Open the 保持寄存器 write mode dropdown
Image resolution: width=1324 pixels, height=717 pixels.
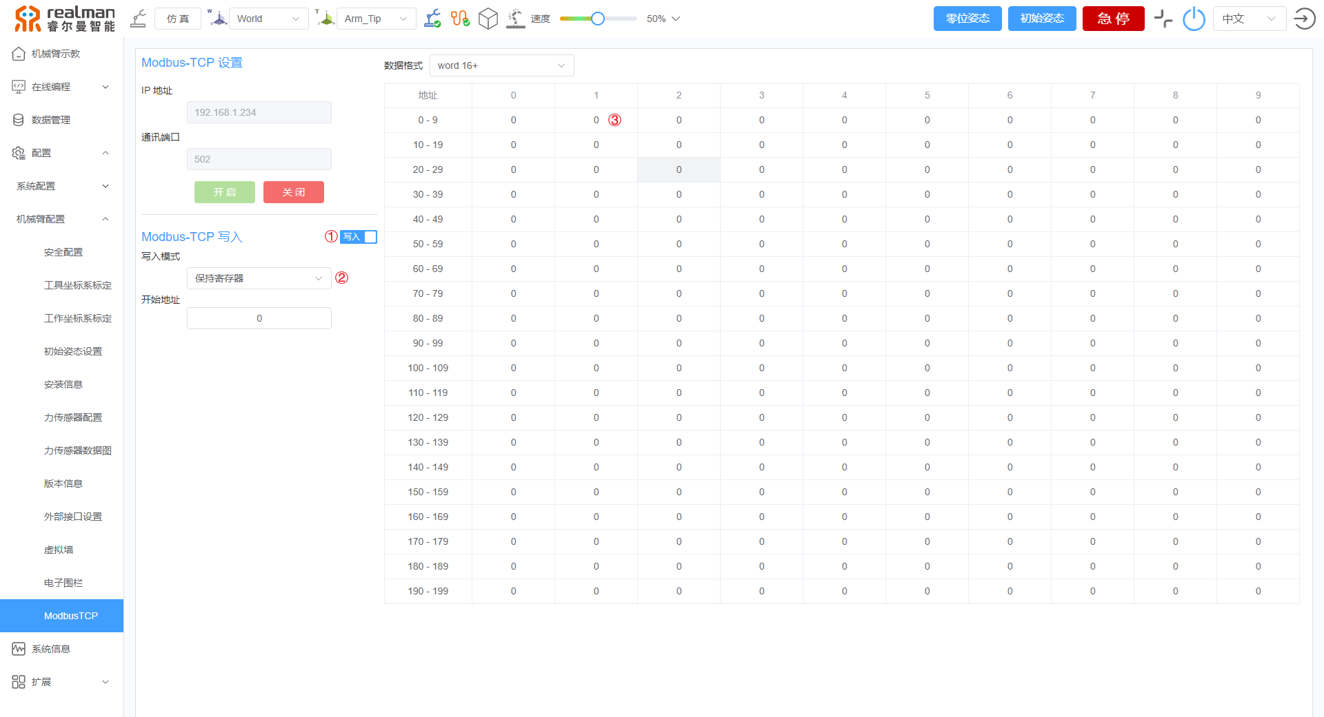(259, 278)
